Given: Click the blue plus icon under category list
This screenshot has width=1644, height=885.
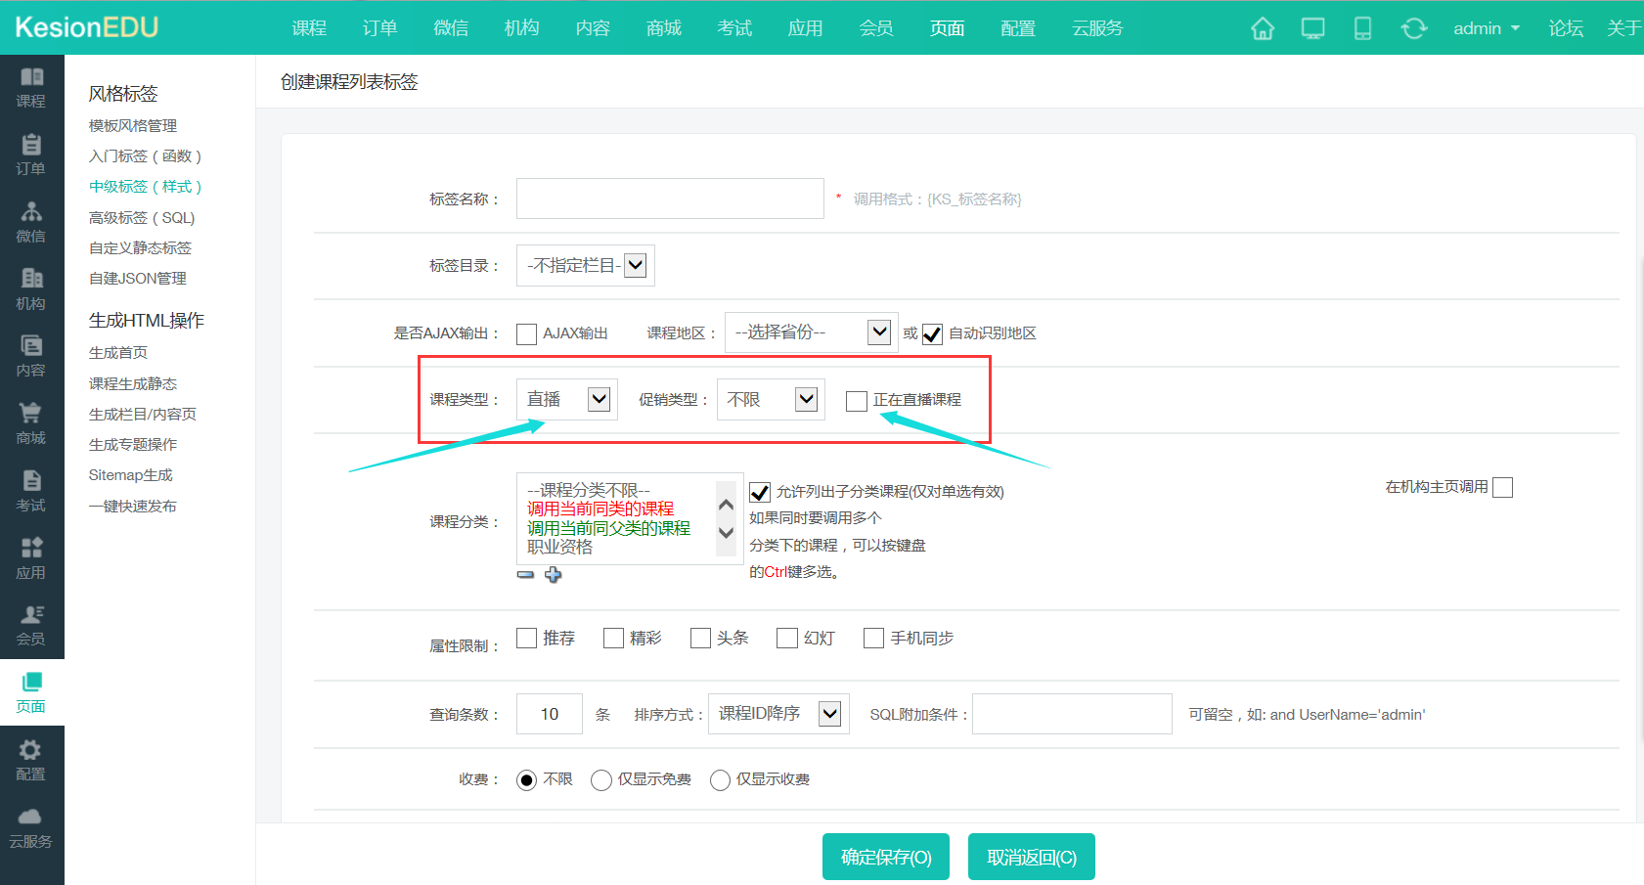Looking at the screenshot, I should [554, 575].
